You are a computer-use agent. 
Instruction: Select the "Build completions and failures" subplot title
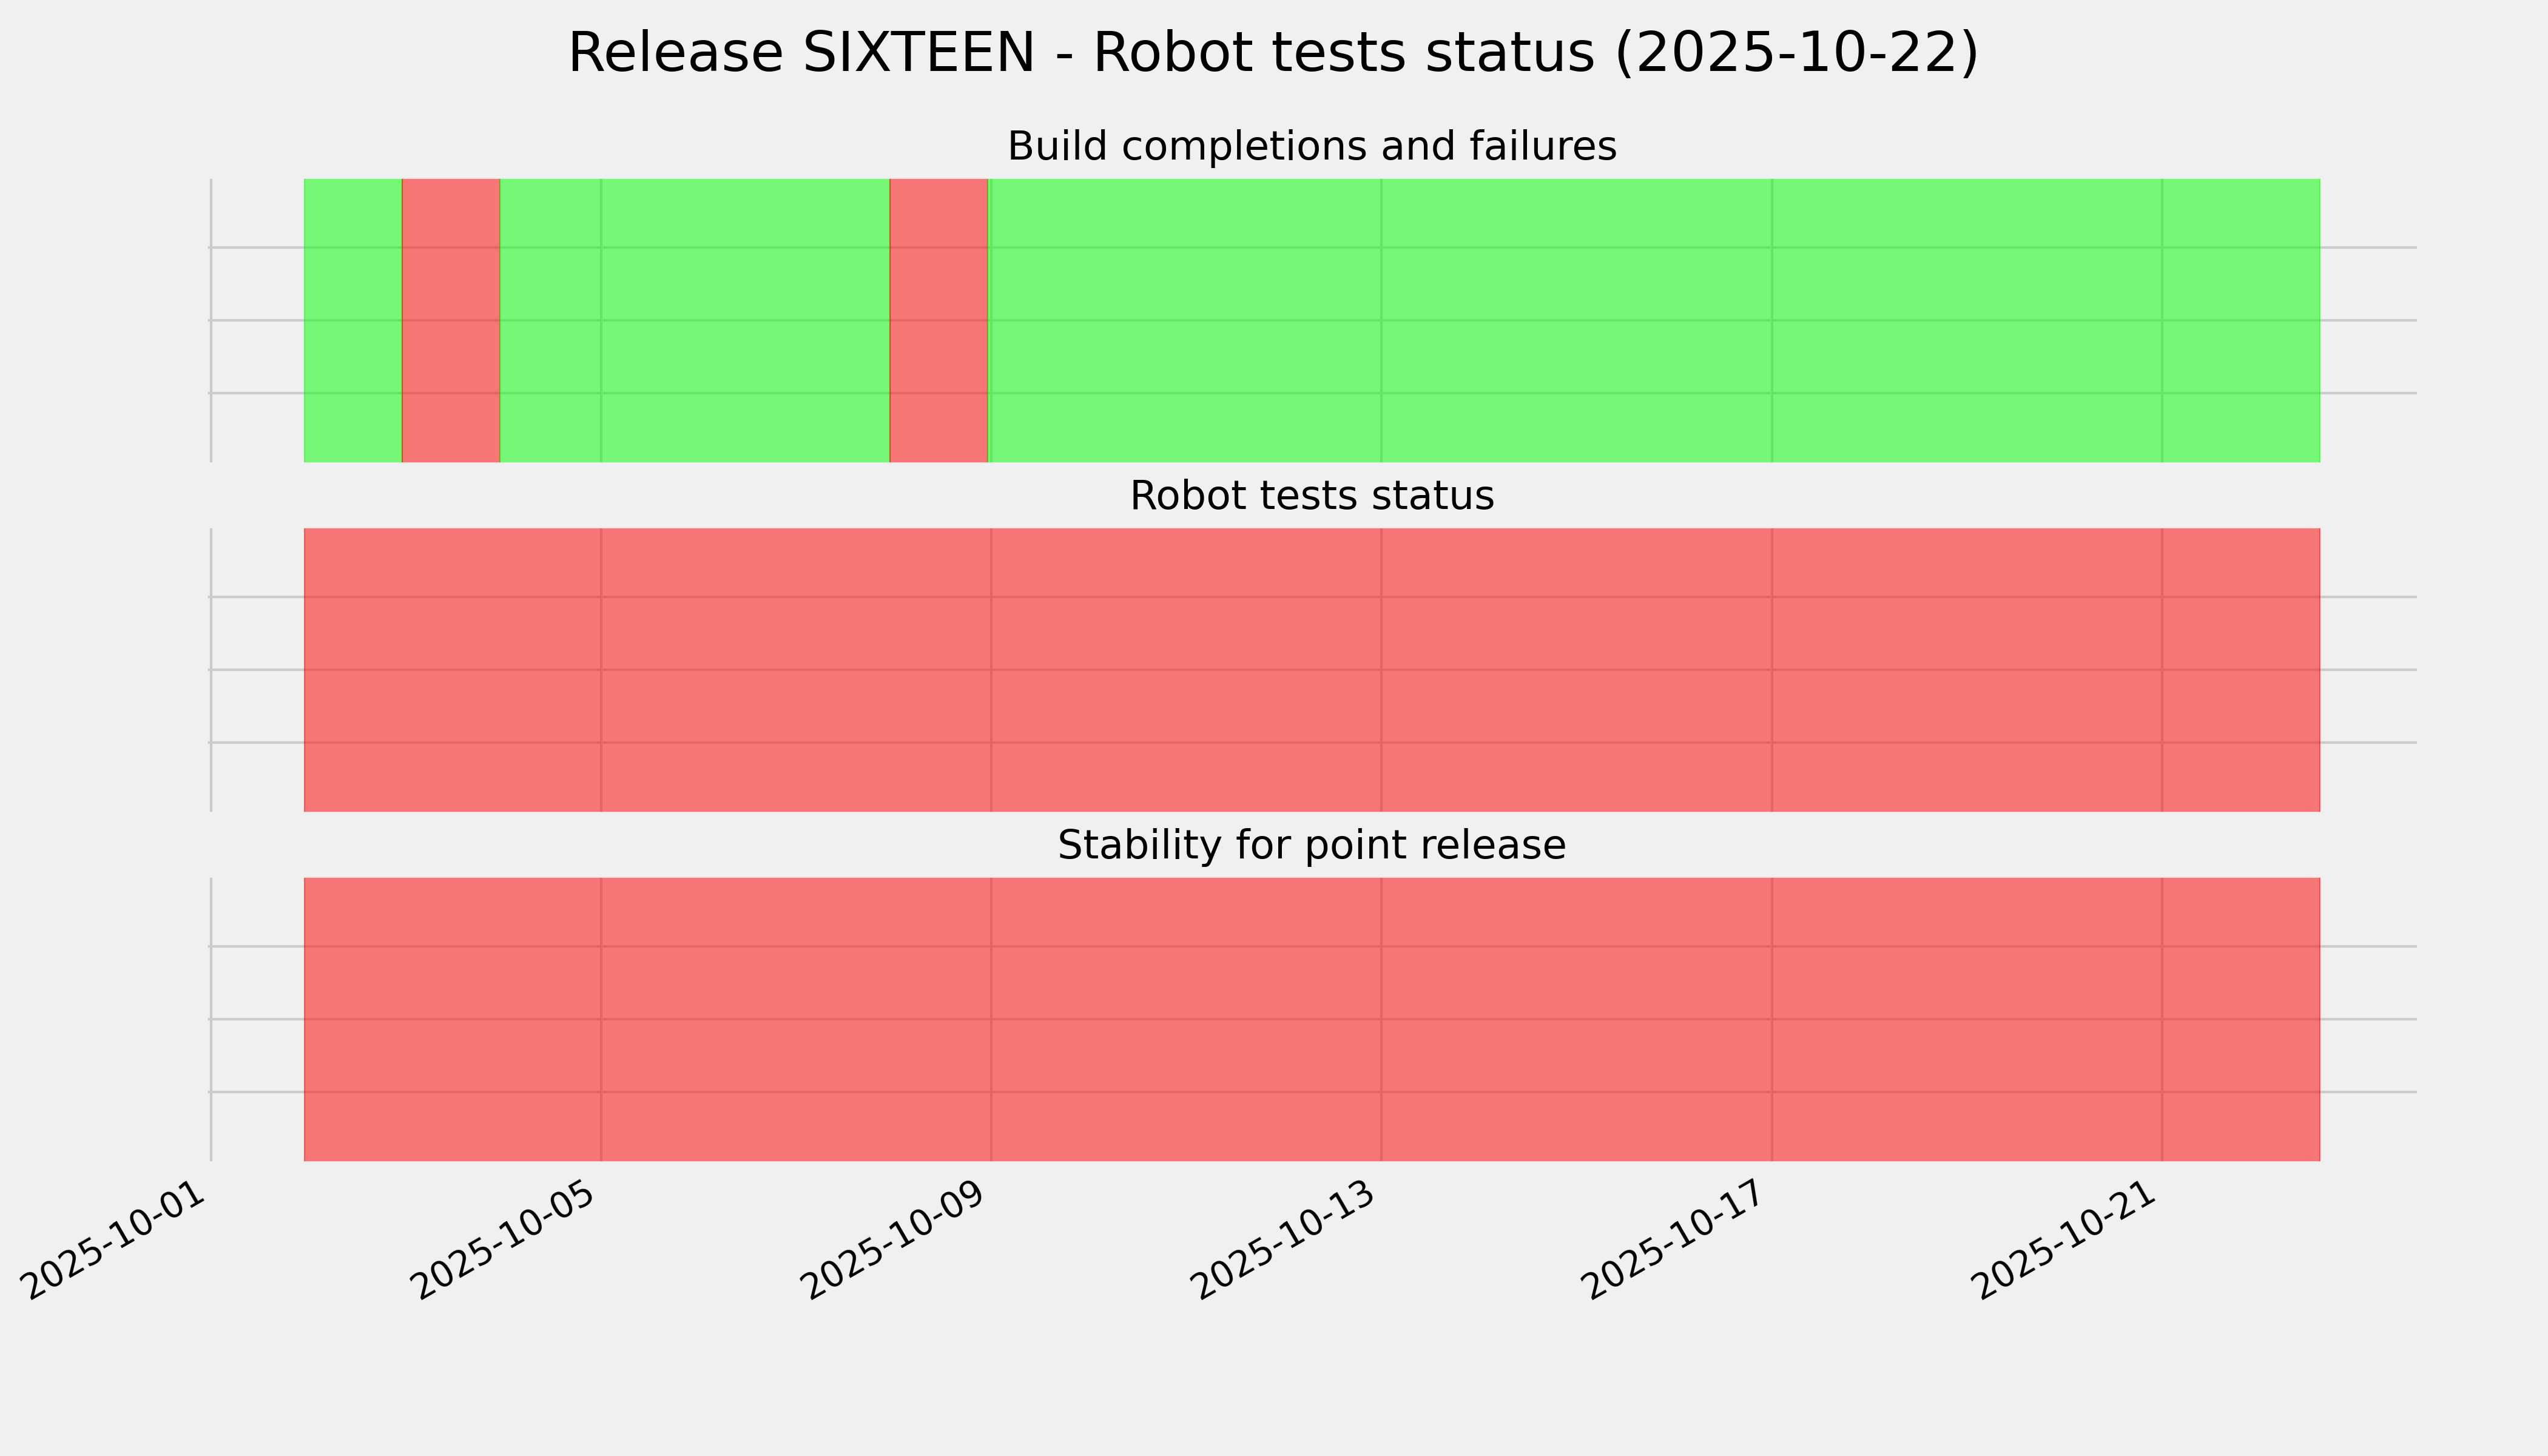[x=1311, y=147]
